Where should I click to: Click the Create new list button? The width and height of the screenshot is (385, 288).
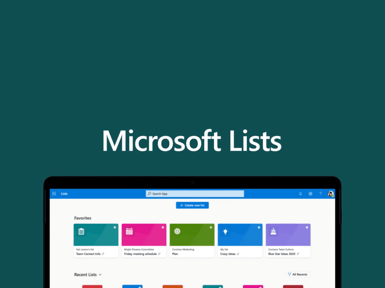[192, 205]
